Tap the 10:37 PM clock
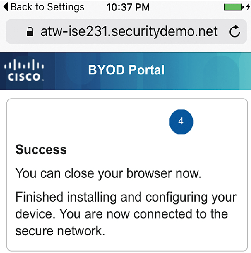 point(128,7)
